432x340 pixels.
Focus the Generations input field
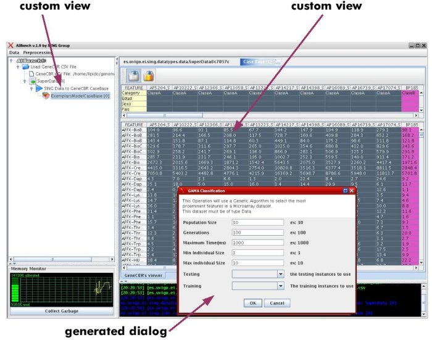[x=257, y=233]
